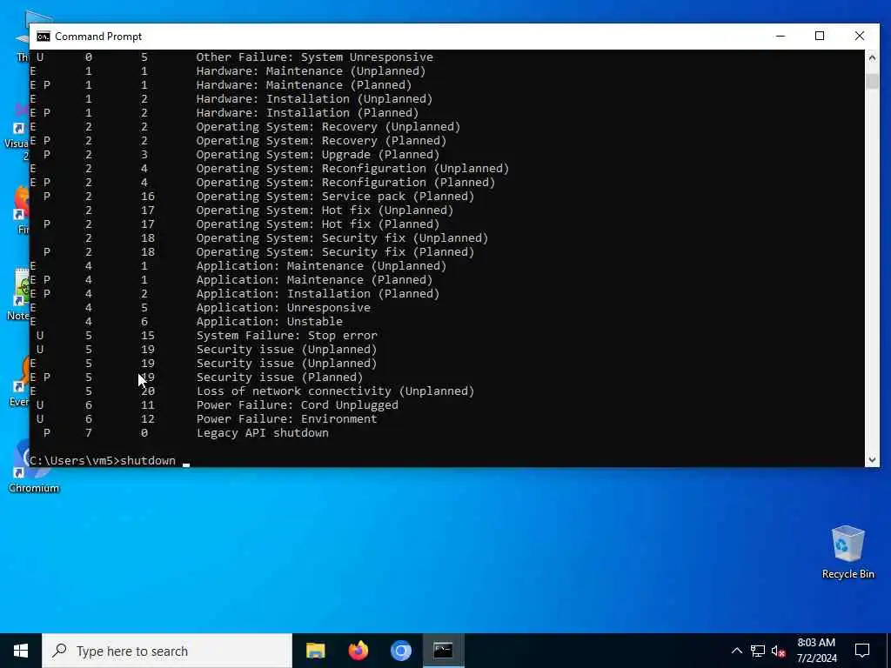Click the Command Prompt vertical scrollbar thumb
Viewport: 891px width, 668px height.
(x=872, y=81)
